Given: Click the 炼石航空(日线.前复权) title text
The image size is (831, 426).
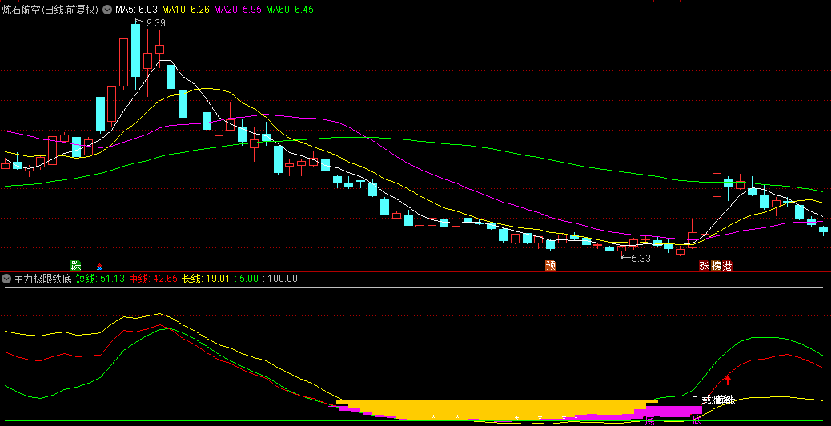Looking at the screenshot, I should tap(50, 10).
